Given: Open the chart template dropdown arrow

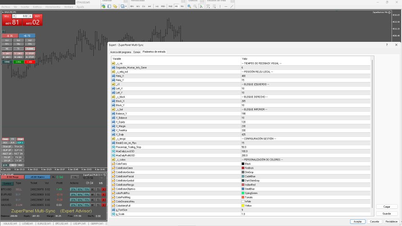Looking at the screenshot, I should [126, 6].
